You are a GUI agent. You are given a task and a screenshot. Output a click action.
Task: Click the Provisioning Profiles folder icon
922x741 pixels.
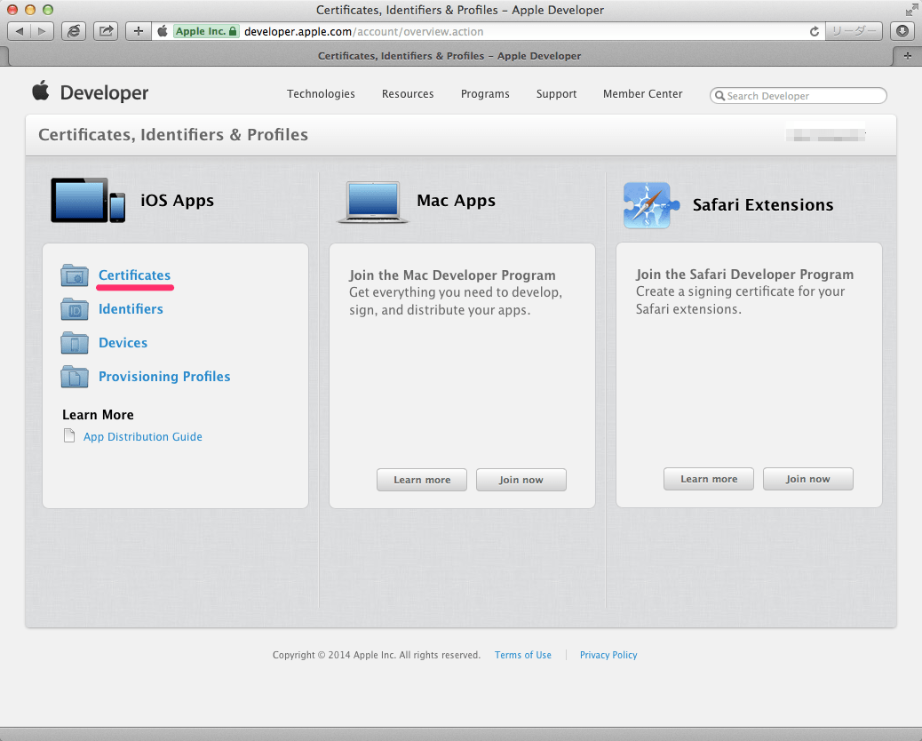pyautogui.click(x=75, y=377)
